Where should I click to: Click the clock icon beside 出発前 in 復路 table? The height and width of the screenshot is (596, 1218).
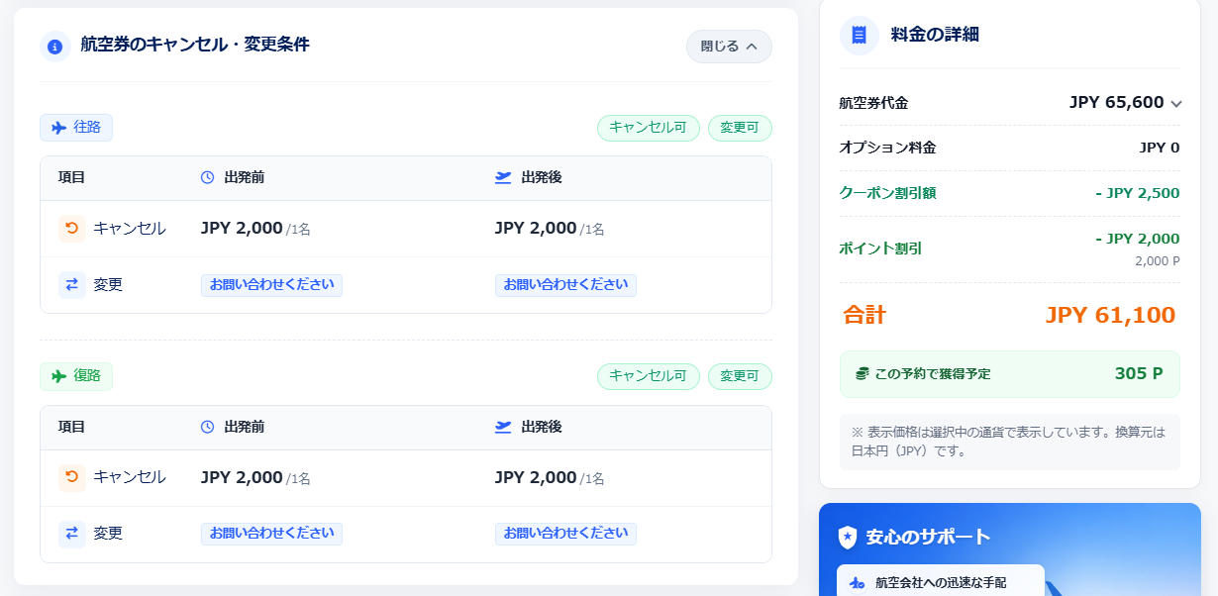coord(207,427)
